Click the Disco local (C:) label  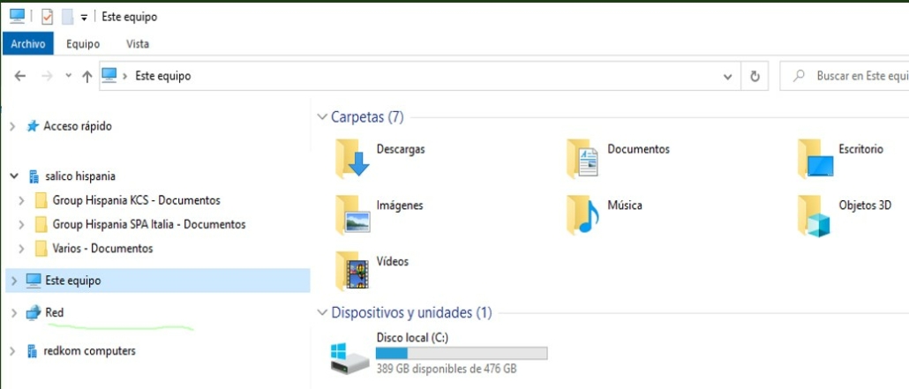click(412, 338)
